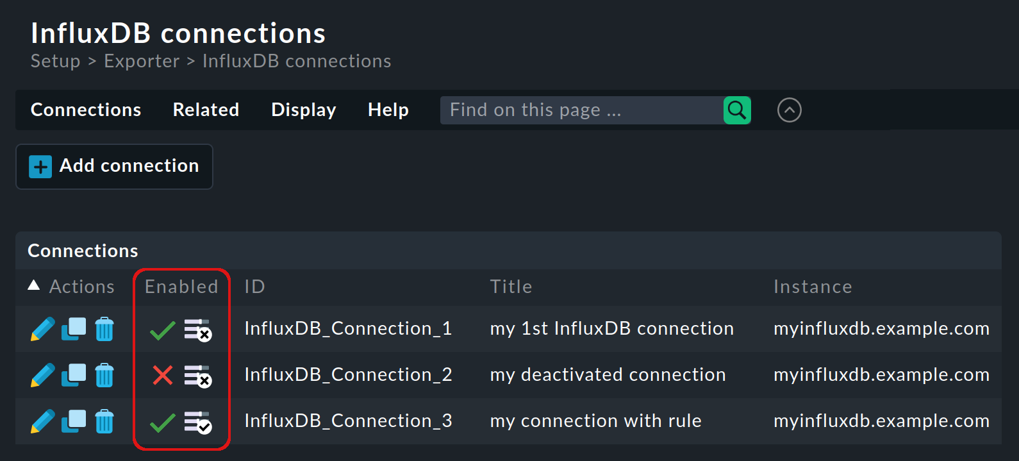Click title 'my 1st InfluxDB connection'
The width and height of the screenshot is (1019, 461).
tap(611, 328)
